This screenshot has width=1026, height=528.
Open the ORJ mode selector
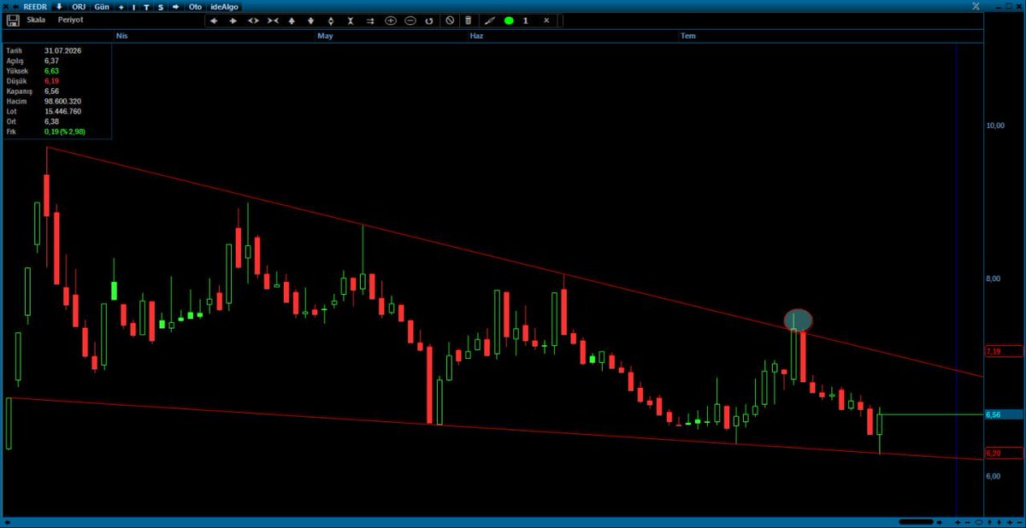tap(79, 6)
